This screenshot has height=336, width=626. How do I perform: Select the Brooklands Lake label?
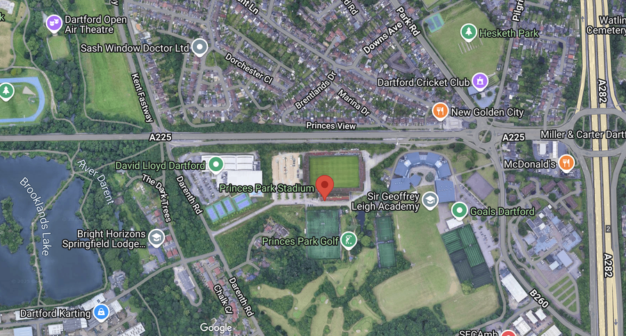36,216
